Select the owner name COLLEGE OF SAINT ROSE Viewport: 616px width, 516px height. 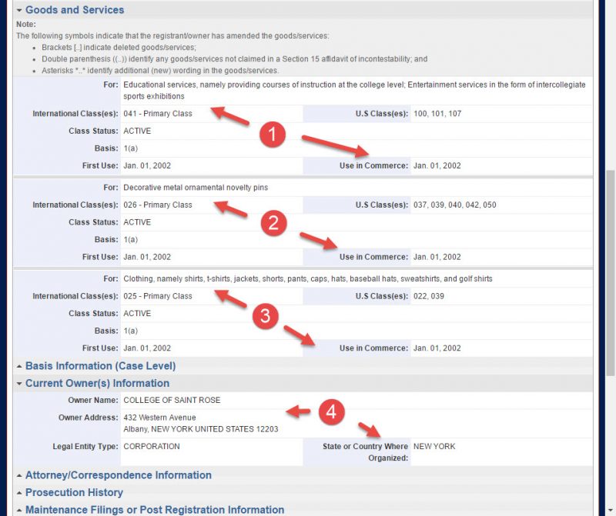171,400
